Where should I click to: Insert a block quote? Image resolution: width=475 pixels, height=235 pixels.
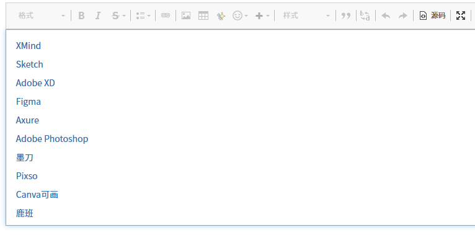pyautogui.click(x=346, y=16)
